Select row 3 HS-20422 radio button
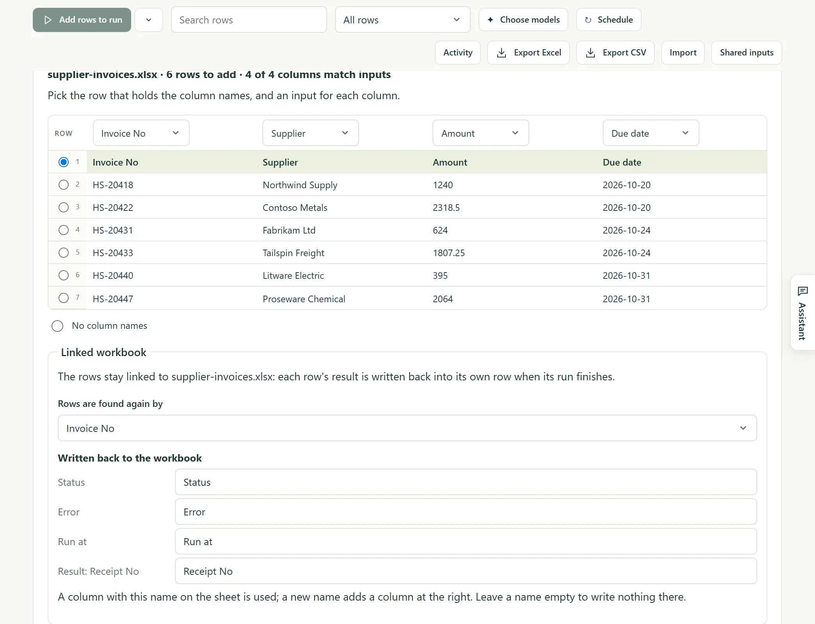 click(x=64, y=207)
